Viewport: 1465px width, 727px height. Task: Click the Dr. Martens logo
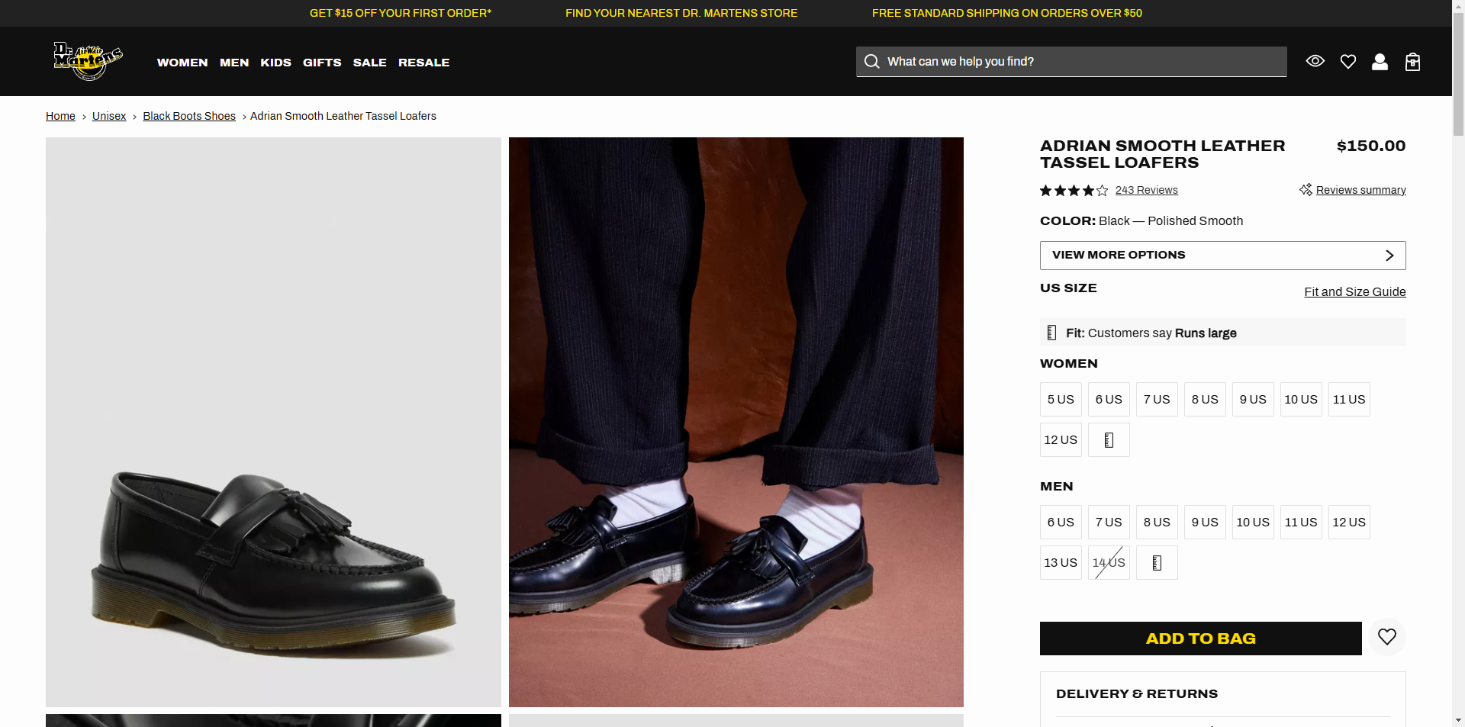point(88,61)
